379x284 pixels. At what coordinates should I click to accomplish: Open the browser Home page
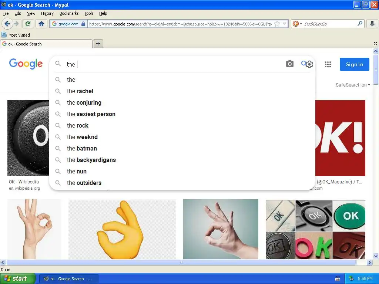coord(41,24)
